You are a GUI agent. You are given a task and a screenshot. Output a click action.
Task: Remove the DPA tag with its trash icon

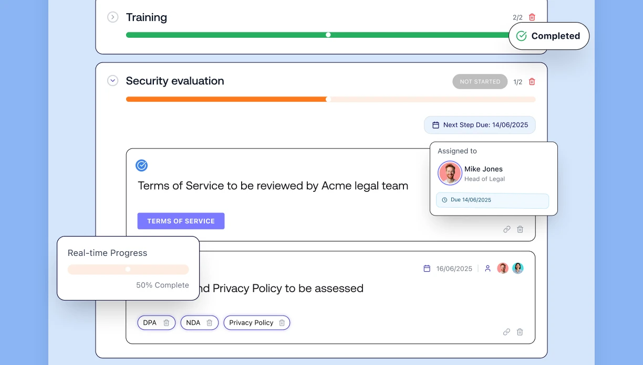coord(166,323)
